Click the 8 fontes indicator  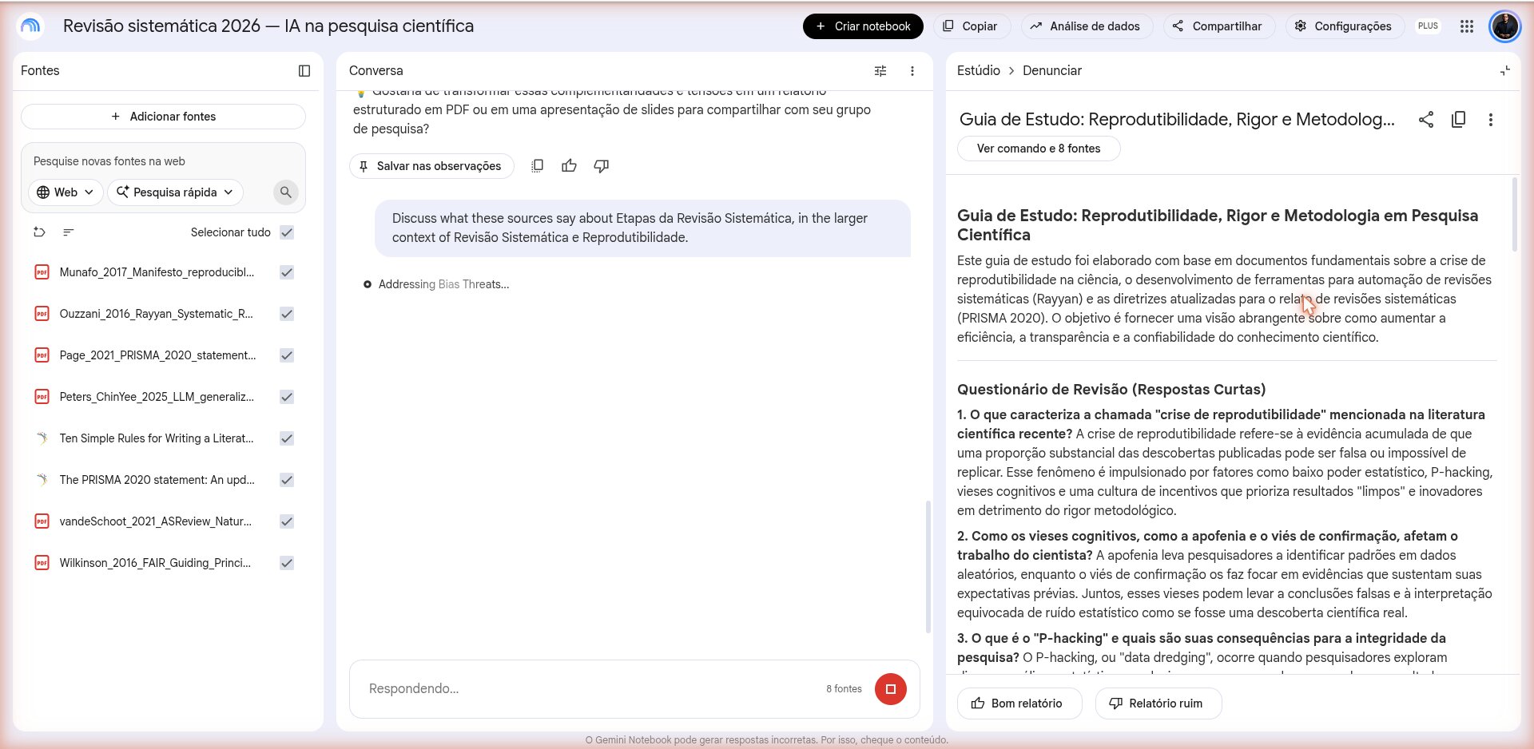click(x=844, y=689)
